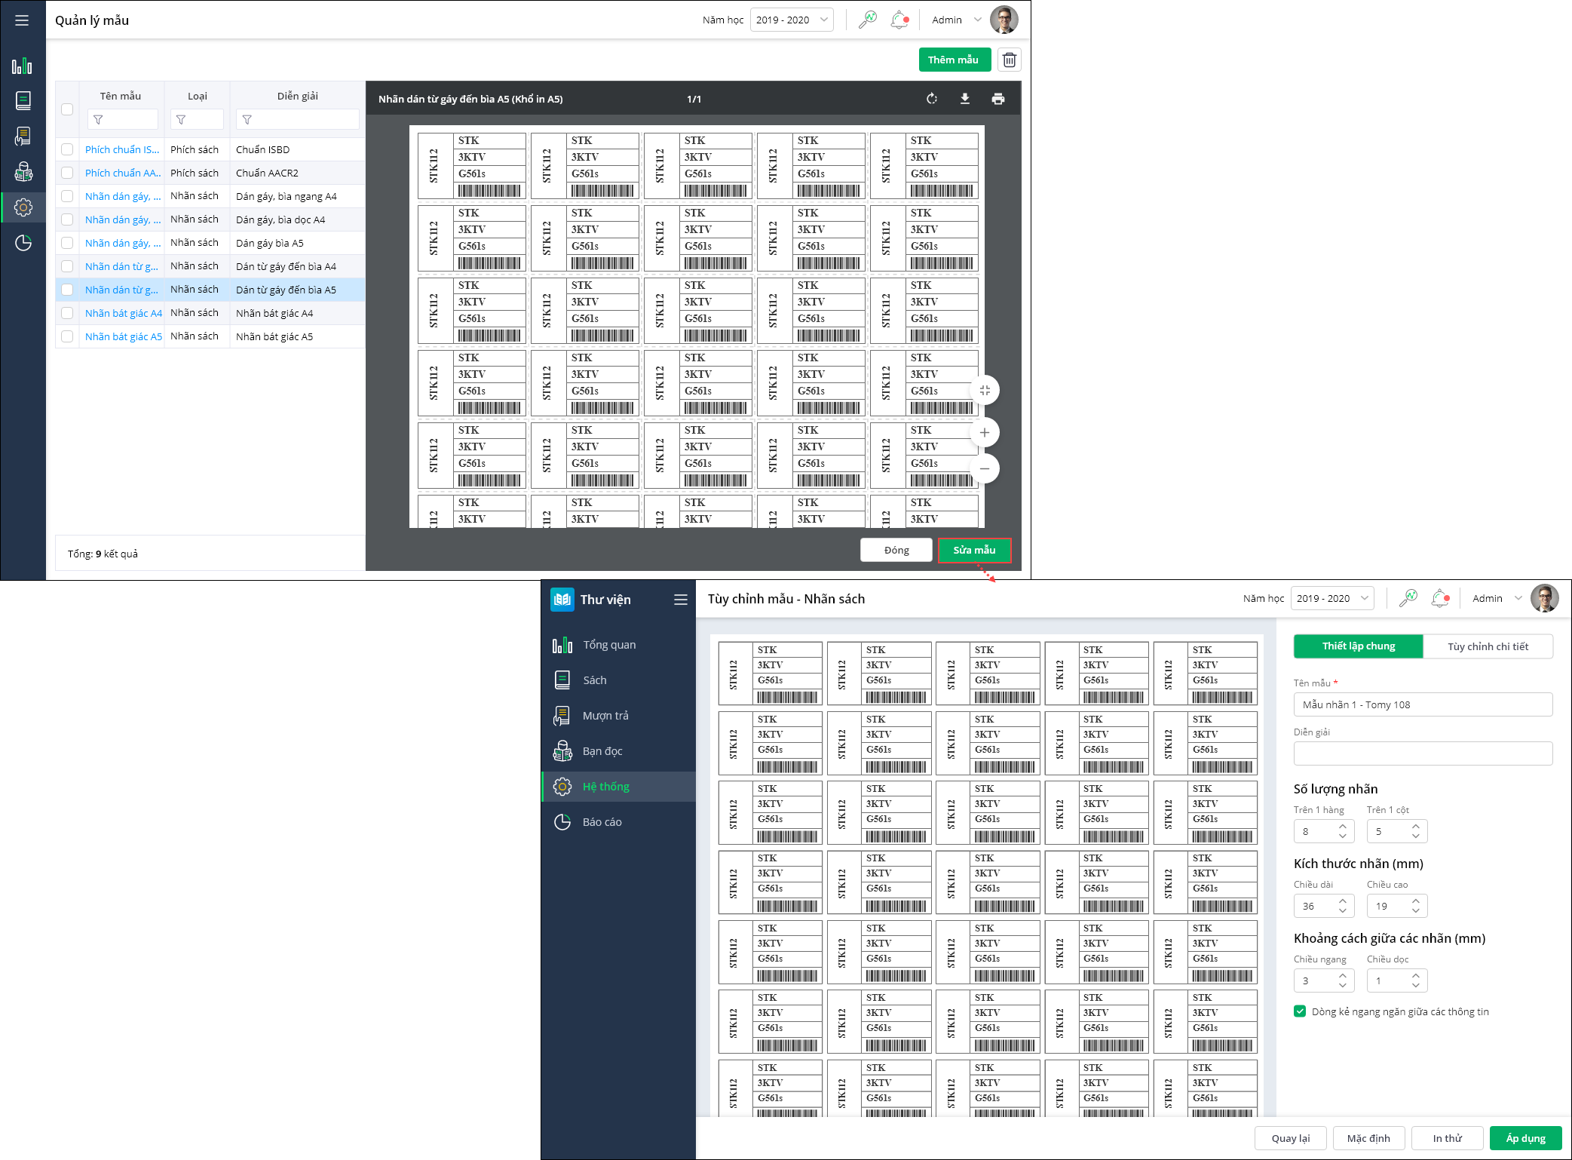1572x1160 pixels.
Task: Tick the select-all checkbox in table header
Action: (x=67, y=109)
